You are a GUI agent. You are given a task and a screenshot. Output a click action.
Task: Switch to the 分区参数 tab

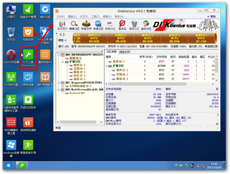[111, 51]
